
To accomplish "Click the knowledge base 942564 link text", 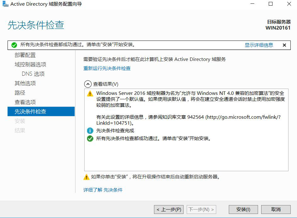I will (x=189, y=120).
